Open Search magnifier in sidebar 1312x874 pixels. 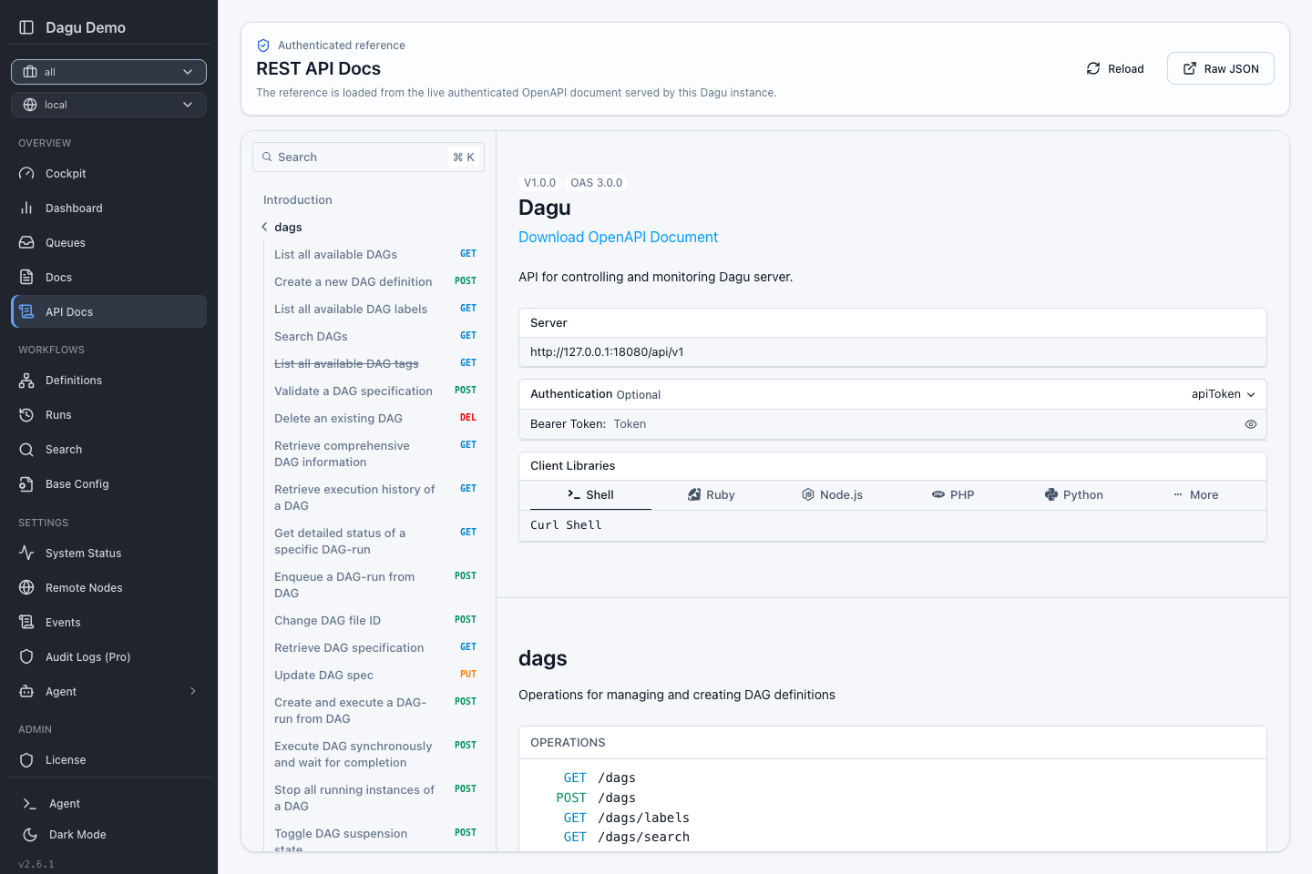26,449
